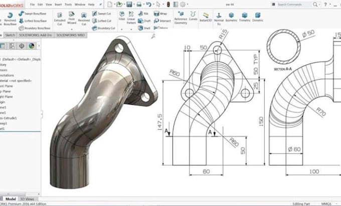The width and height of the screenshot is (341, 206).
Task: Activate the Lofted Cut tool
Action: [x=102, y=21]
